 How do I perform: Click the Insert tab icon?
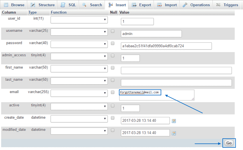111,5
